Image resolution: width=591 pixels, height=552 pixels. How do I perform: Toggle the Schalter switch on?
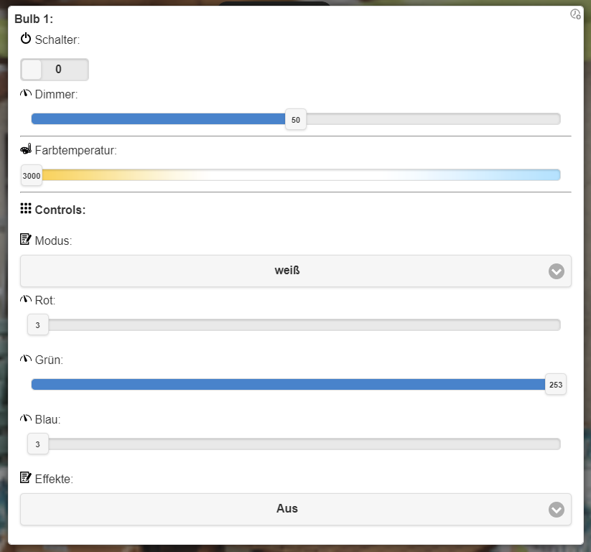click(55, 70)
